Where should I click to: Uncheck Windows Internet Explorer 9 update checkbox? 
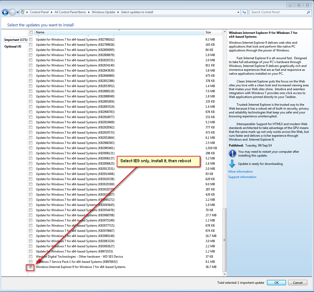[x=31, y=267]
